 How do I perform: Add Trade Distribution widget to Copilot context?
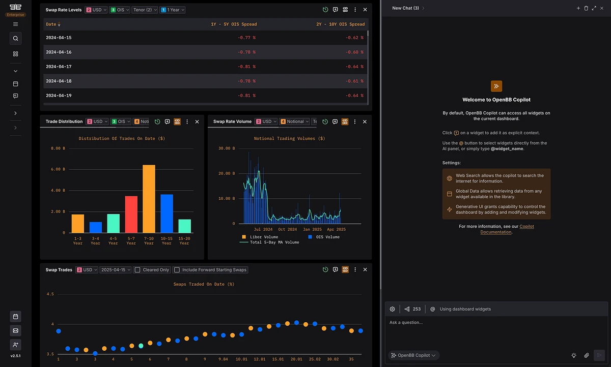[167, 121]
